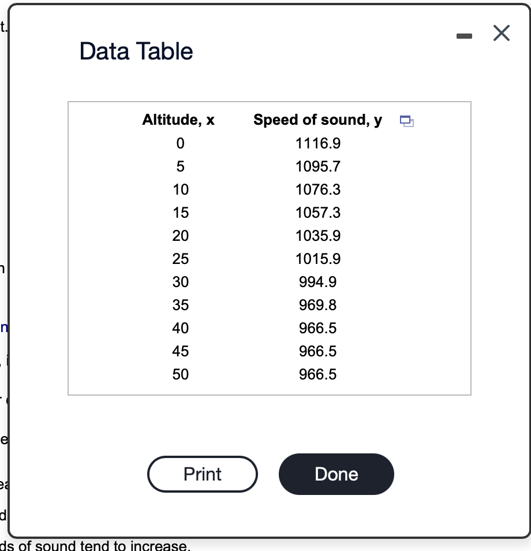This screenshot has height=551, width=531.
Task: Select the row showing altitude 15
Action: 180,213
